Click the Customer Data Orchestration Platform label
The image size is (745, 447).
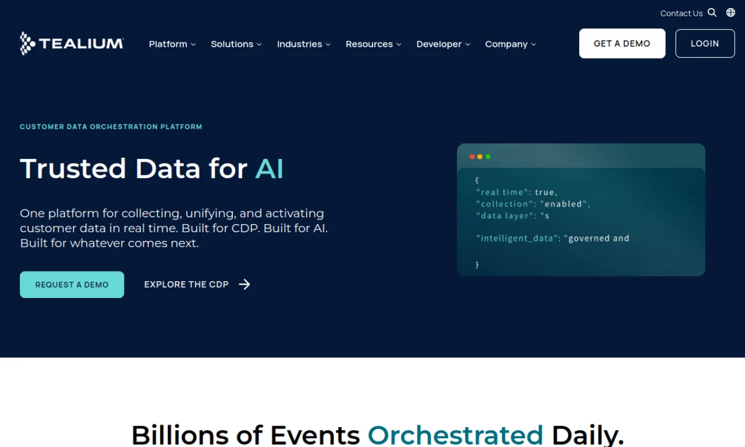pyautogui.click(x=111, y=127)
